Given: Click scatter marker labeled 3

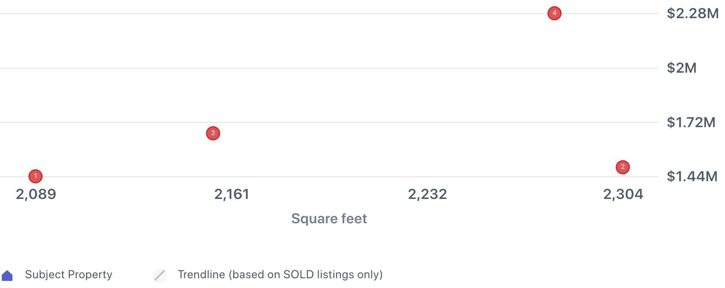Looking at the screenshot, I should click(213, 133).
